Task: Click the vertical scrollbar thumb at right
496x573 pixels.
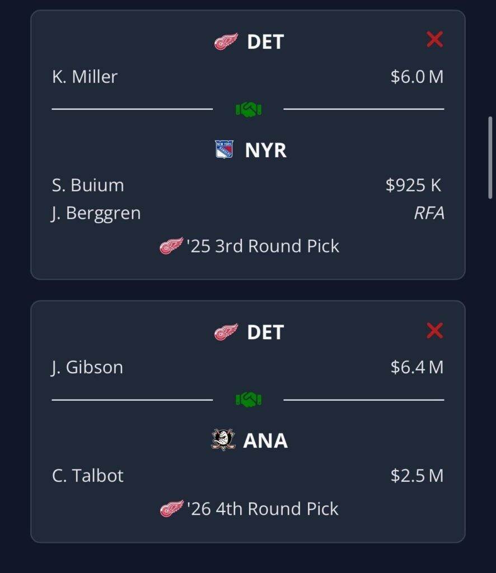Action: [x=490, y=157]
